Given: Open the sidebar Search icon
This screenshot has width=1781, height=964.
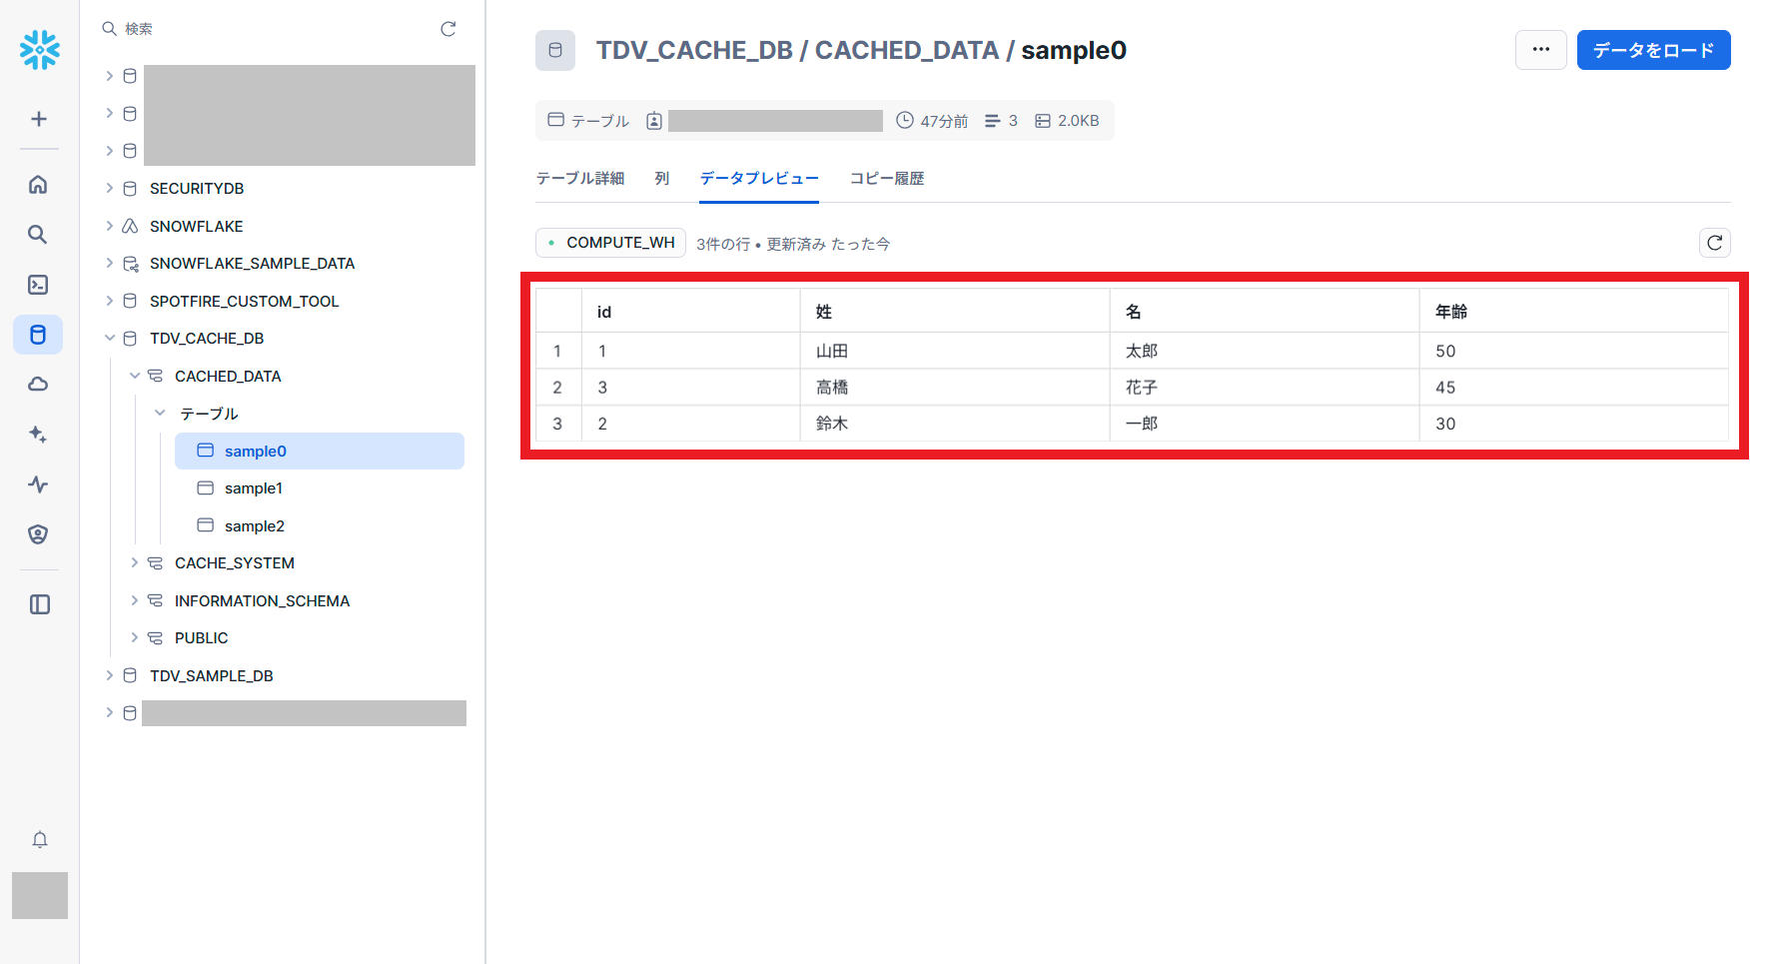Looking at the screenshot, I should tap(38, 234).
